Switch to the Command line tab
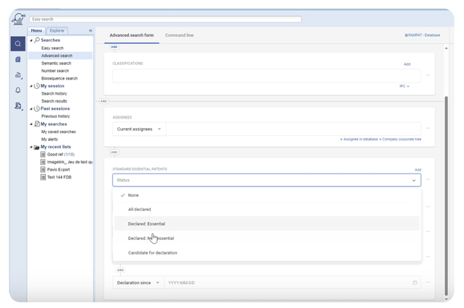This screenshot has height=308, width=464. 179,35
